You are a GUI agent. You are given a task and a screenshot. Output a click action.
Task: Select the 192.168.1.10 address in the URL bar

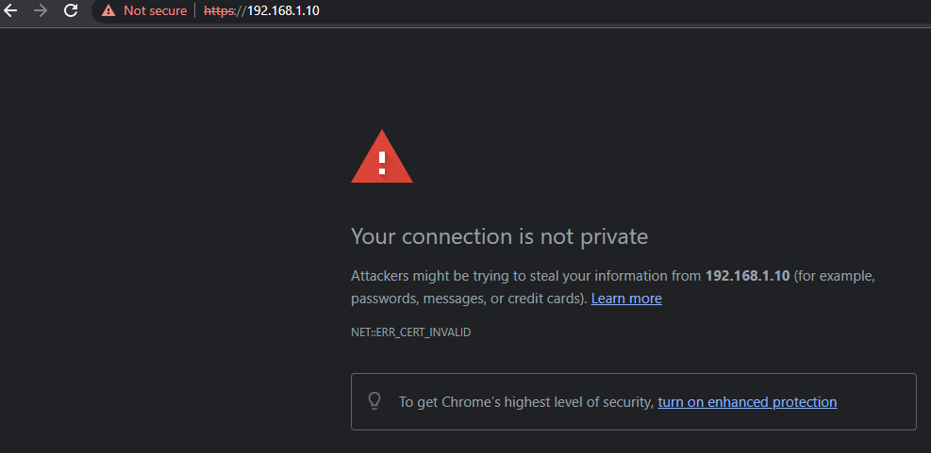(x=286, y=10)
